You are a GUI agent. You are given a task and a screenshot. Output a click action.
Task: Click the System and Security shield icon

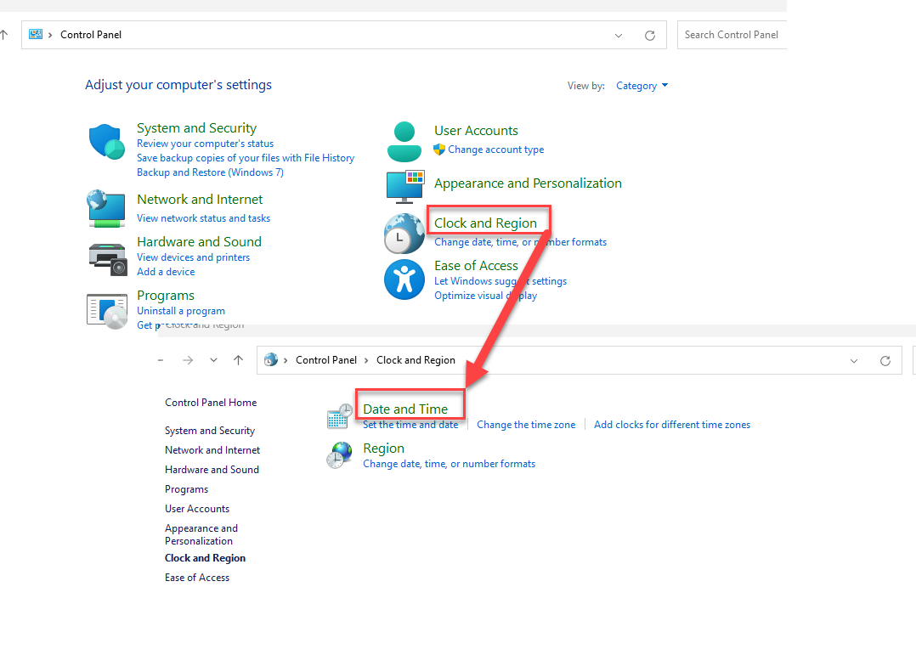(x=107, y=141)
